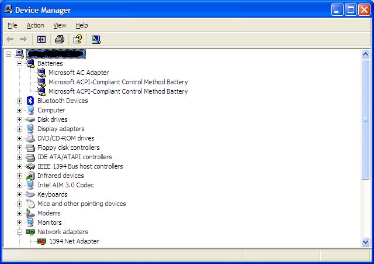374x264 pixels.
Task: Select the Keyboards label
Action: (53, 194)
